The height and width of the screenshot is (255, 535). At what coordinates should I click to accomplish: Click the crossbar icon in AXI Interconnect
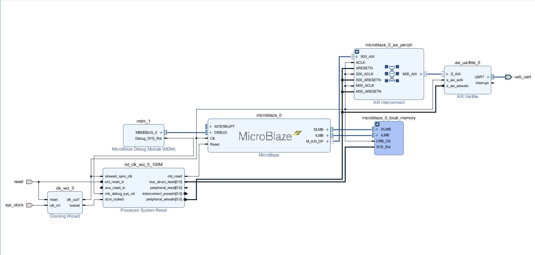392,74
